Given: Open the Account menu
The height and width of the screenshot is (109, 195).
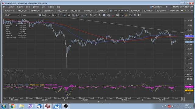Looking at the screenshot, I should [11, 7].
